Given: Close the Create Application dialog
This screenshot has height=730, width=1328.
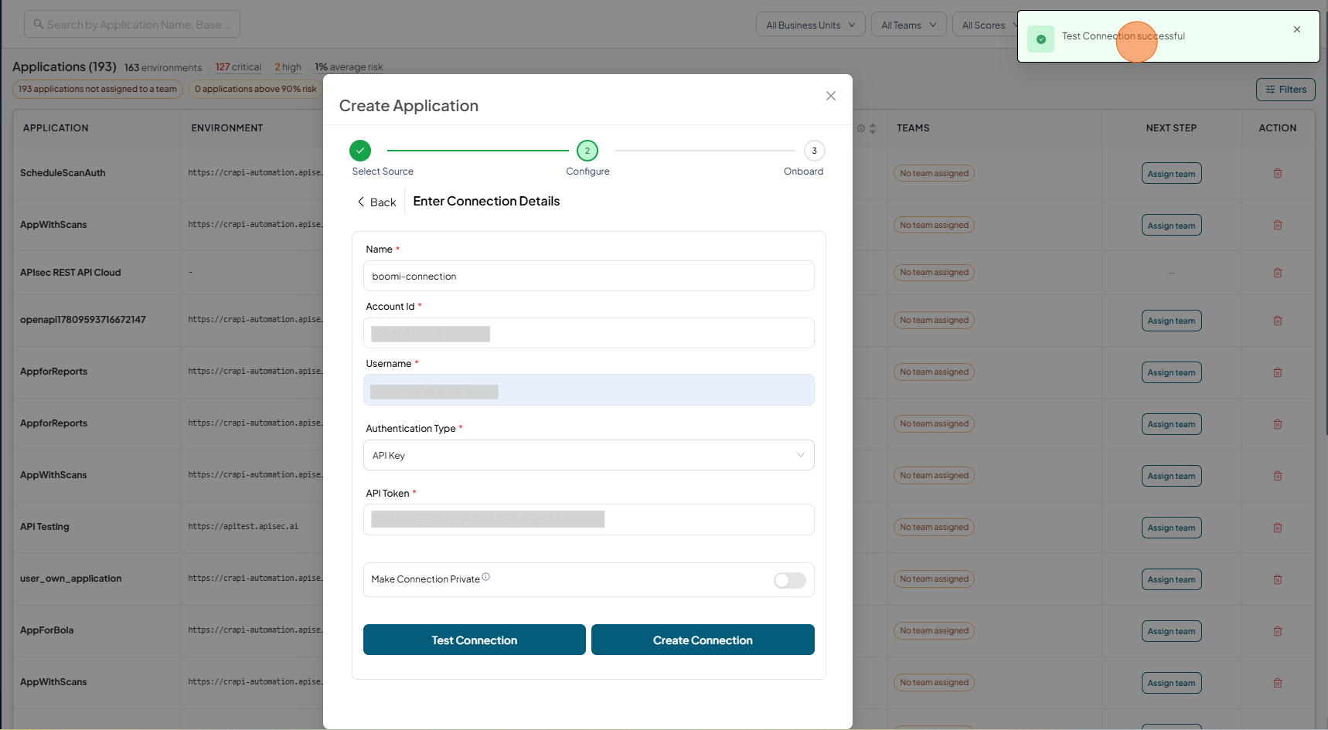Looking at the screenshot, I should click(831, 96).
